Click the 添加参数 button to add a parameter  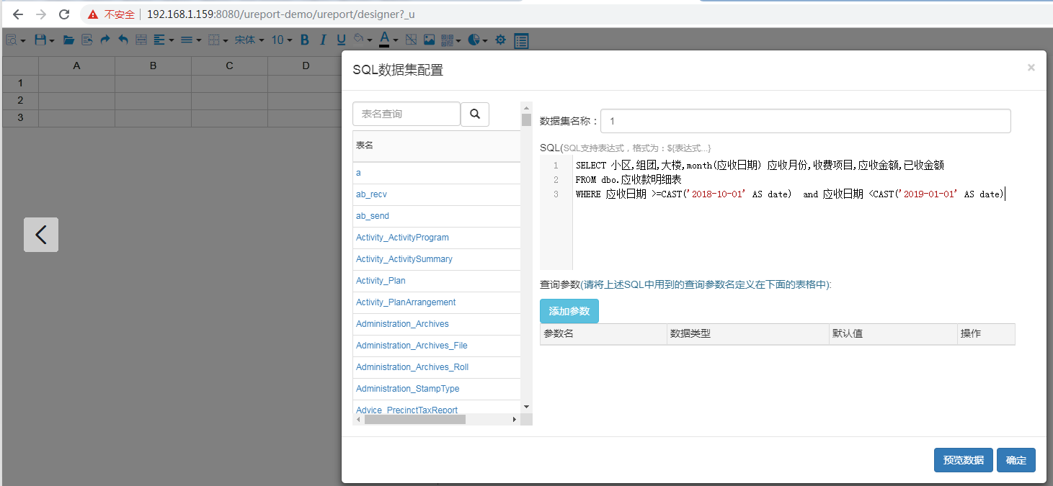click(569, 311)
